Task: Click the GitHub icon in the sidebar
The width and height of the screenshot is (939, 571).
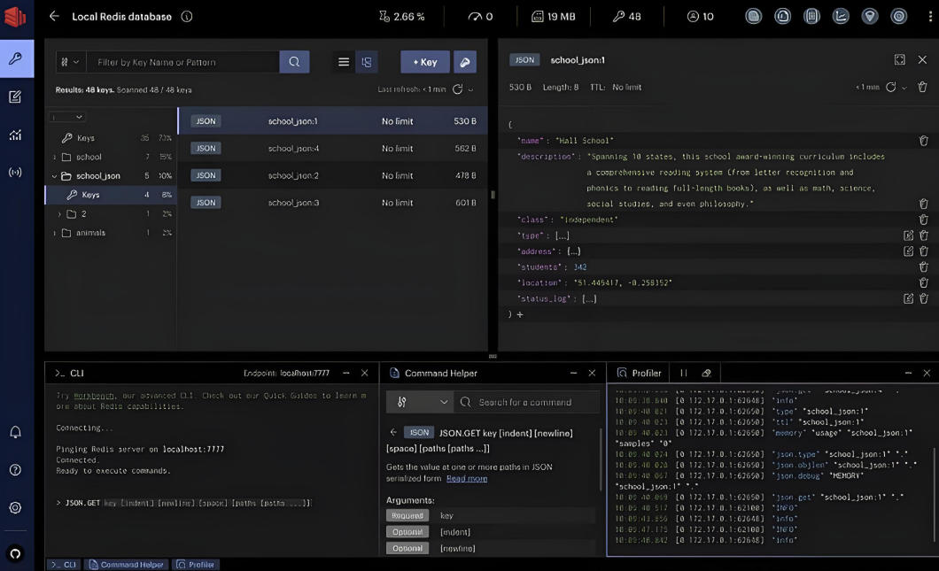Action: click(x=15, y=553)
